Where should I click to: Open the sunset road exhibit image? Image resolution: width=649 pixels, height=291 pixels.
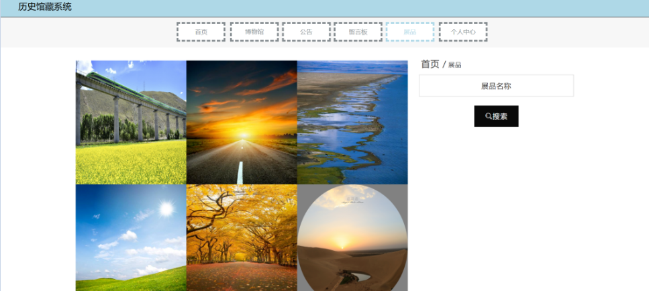coord(242,122)
